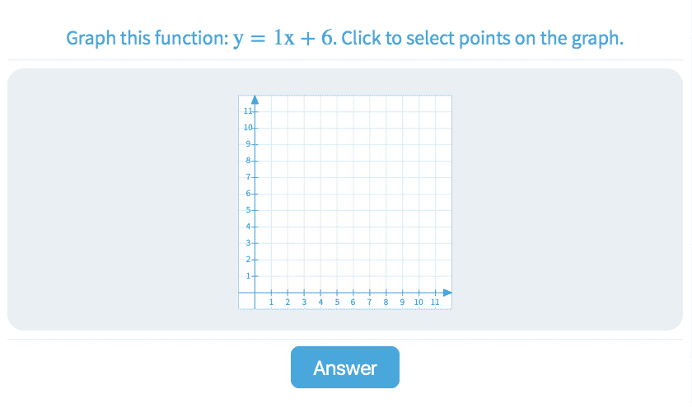Click the x-axis tick labeled 1
Screen dimensions: 692x413
[x=271, y=293]
